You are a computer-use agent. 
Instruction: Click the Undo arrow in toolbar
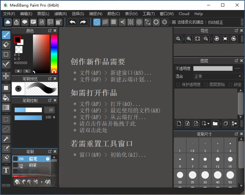72,22
